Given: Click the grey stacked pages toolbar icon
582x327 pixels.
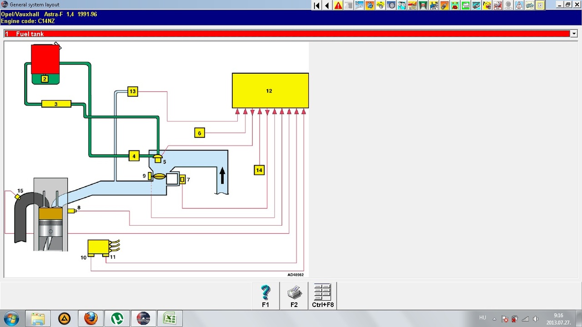Looking at the screenshot, I should 349,5.
